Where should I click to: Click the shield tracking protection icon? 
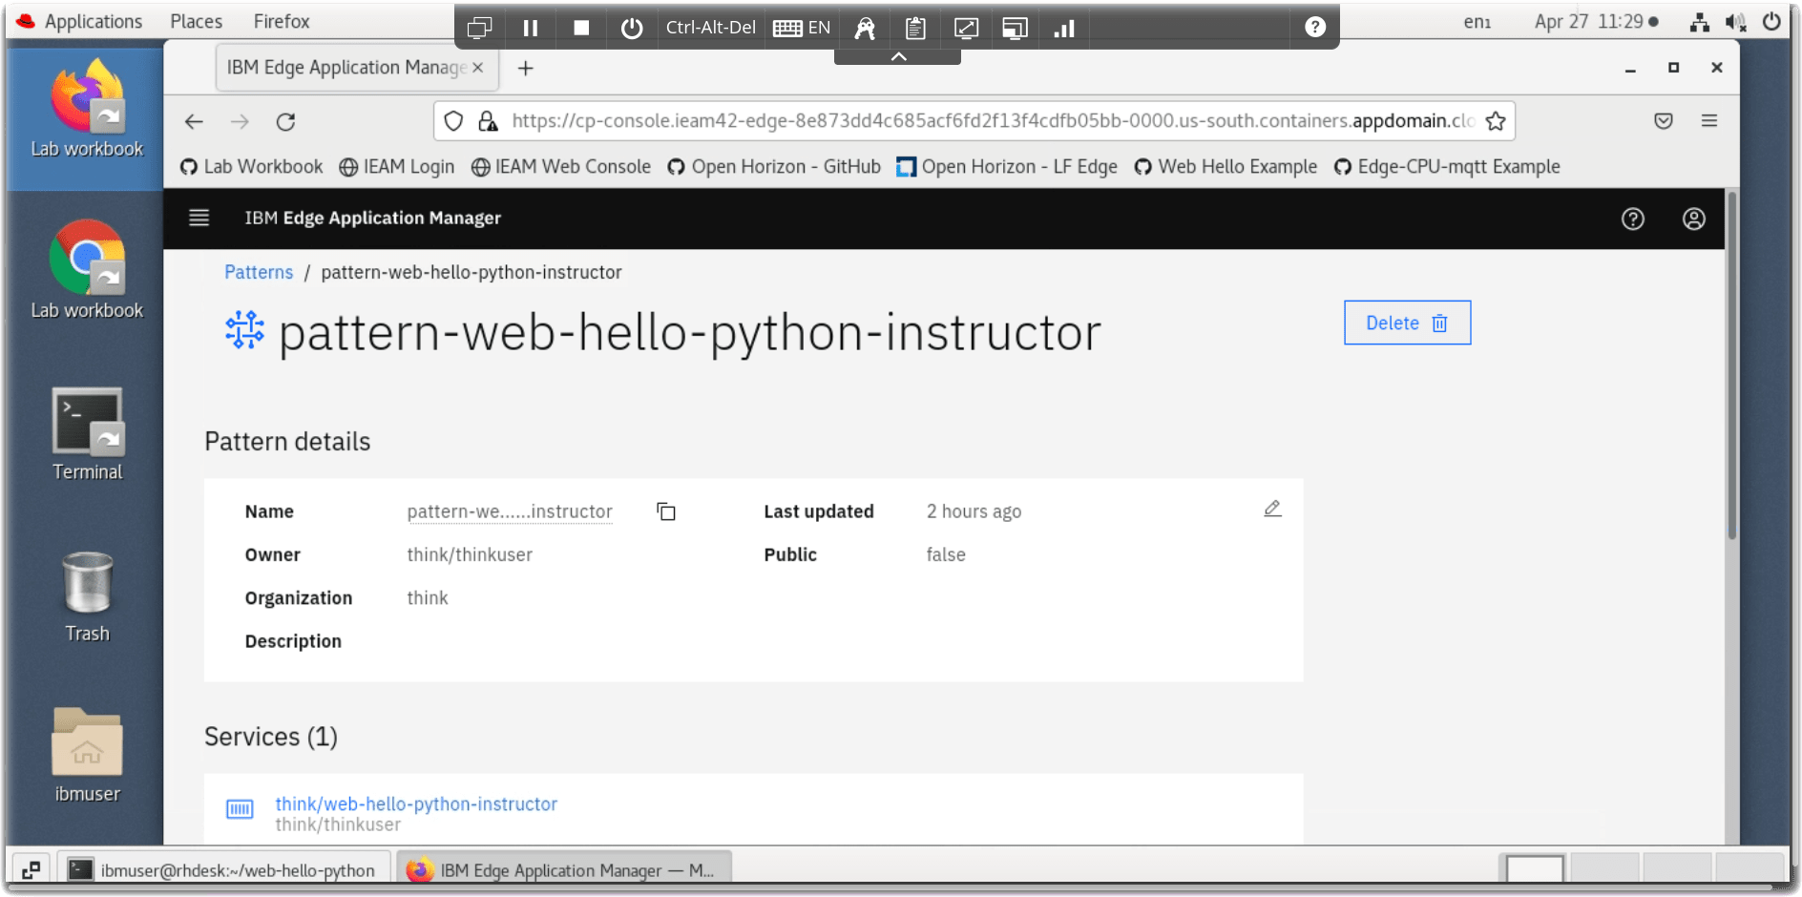pos(454,121)
